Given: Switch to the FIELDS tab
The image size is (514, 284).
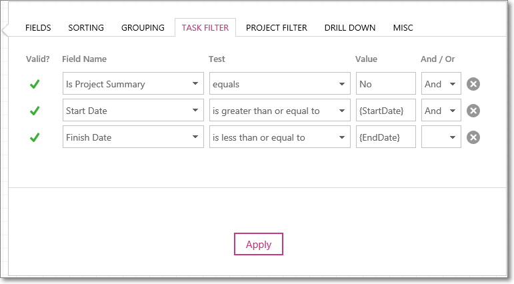Looking at the screenshot, I should 38,28.
